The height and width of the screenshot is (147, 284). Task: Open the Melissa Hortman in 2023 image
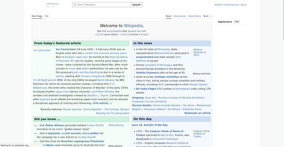200,52
